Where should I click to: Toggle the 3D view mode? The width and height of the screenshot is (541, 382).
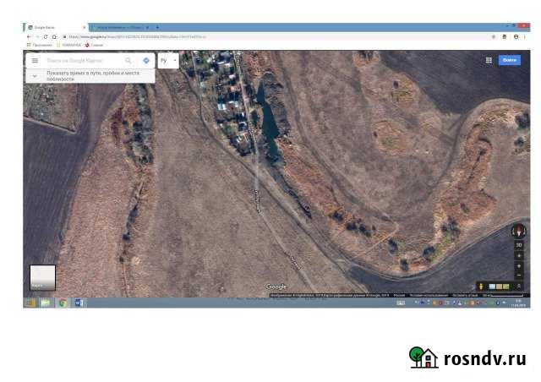pos(519,245)
